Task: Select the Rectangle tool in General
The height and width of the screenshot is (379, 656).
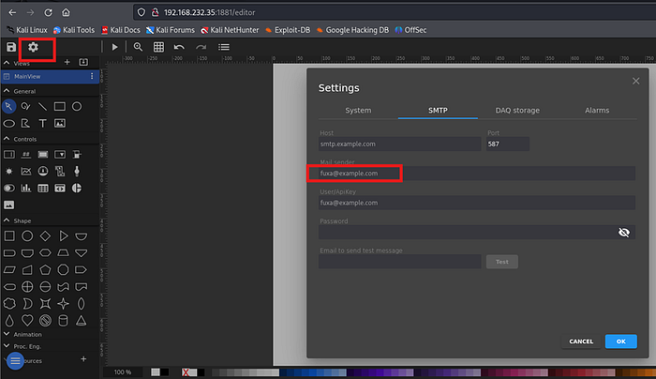Action: click(60, 106)
